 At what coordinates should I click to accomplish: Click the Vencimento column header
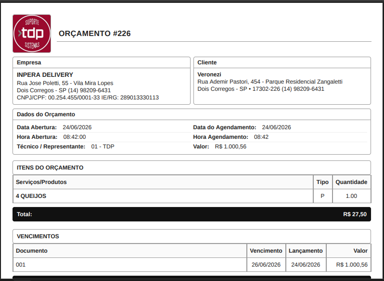(266, 251)
